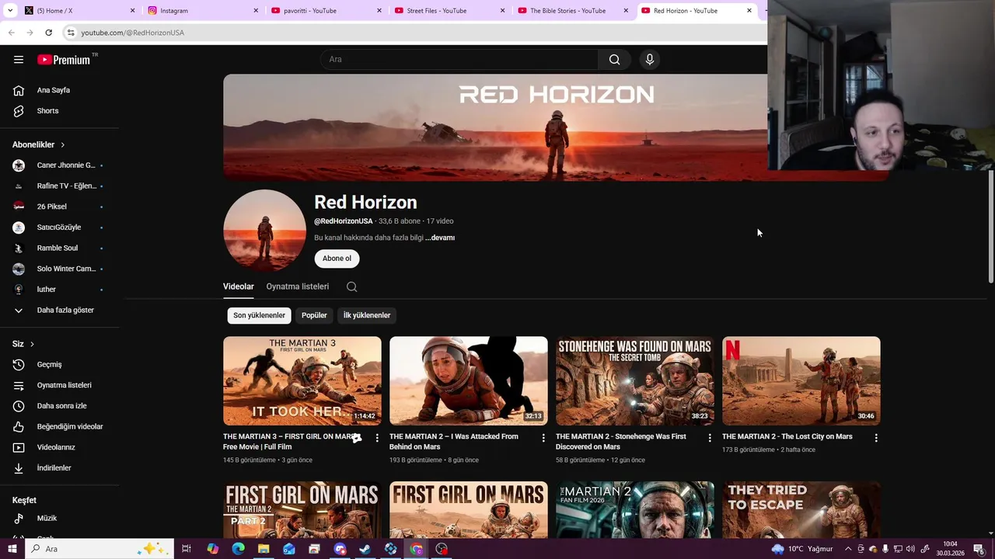This screenshot has width=995, height=559.
Task: Click the YouTube Premium logo
Action: point(64,60)
